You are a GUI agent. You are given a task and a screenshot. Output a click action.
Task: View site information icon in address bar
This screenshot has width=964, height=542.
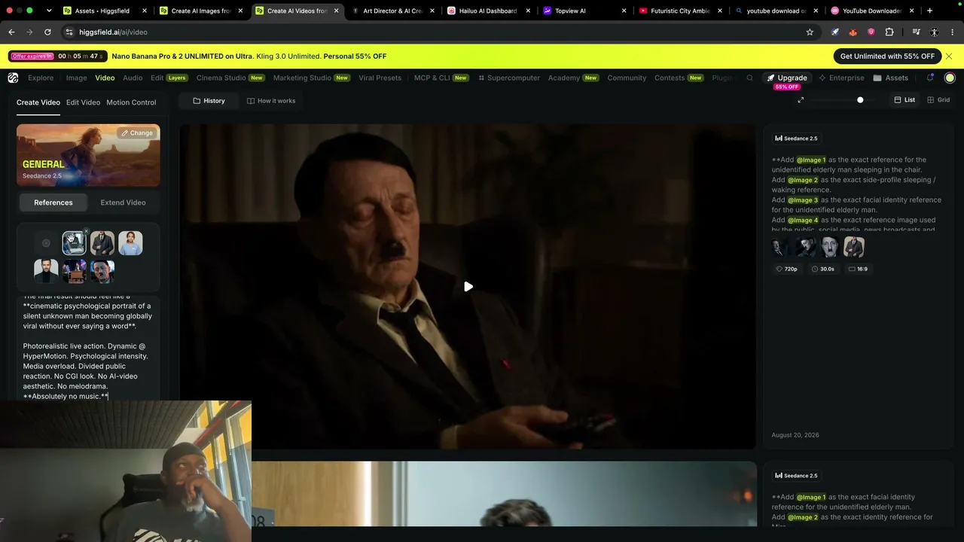(69, 32)
